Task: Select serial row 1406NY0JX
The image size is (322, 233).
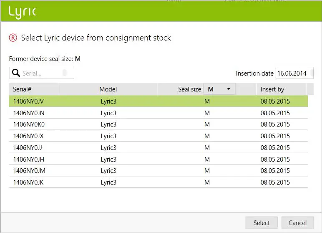Action: point(158,136)
